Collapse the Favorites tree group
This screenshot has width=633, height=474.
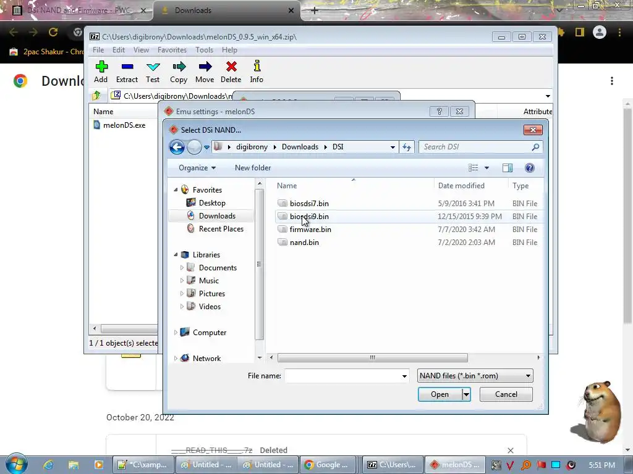pyautogui.click(x=176, y=190)
